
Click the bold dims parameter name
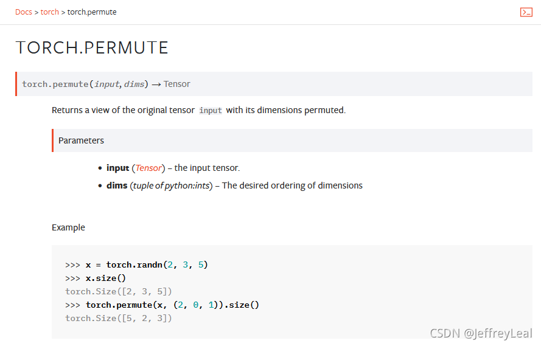[x=117, y=185]
